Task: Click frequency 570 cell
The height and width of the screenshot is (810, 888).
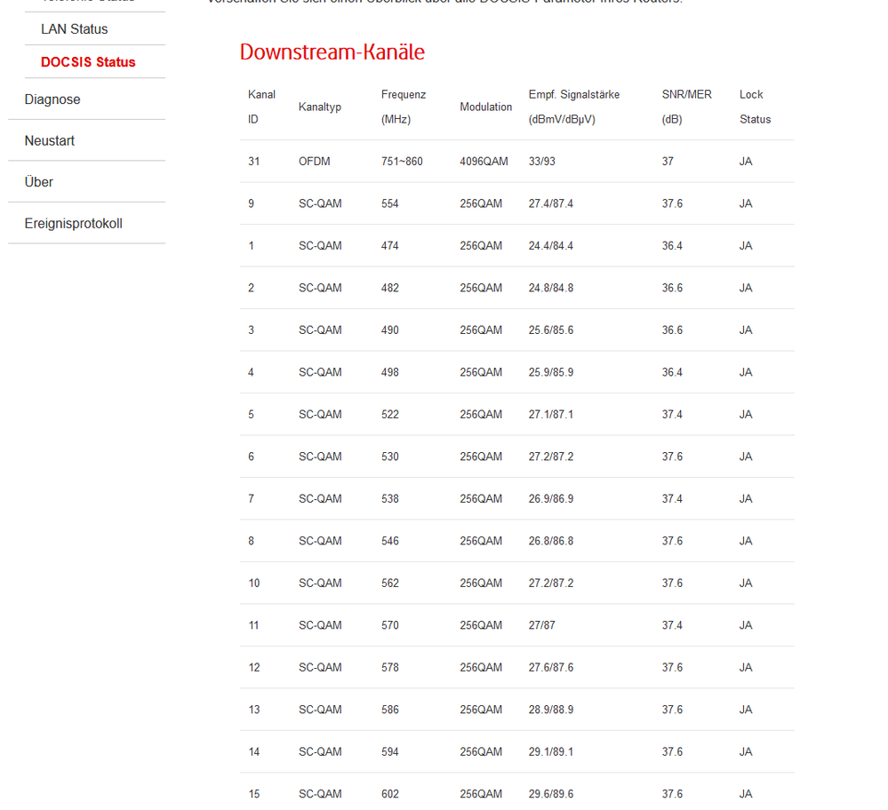Action: [389, 625]
